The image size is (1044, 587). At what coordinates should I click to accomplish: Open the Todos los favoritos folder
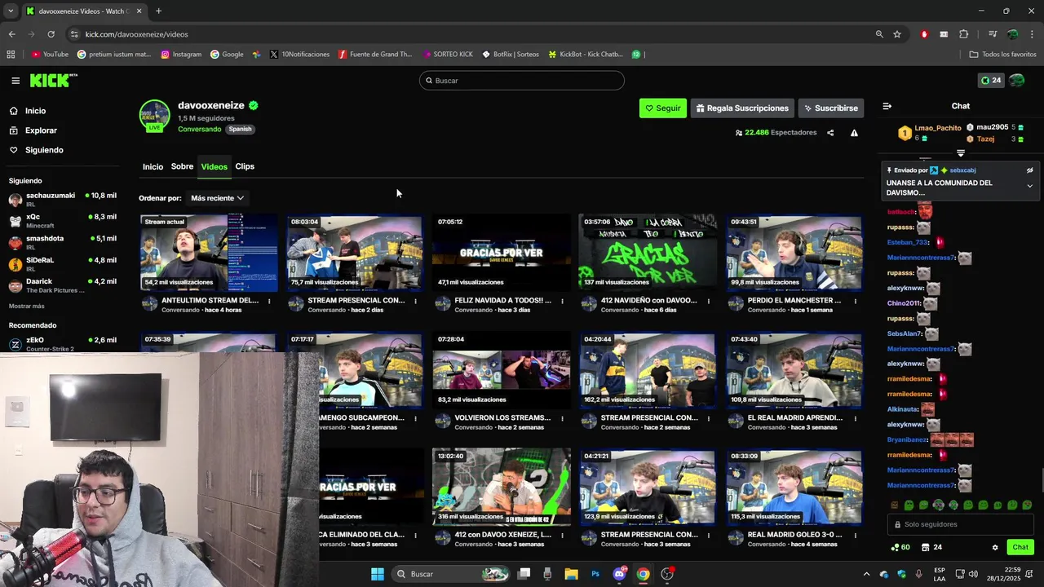tap(1002, 55)
